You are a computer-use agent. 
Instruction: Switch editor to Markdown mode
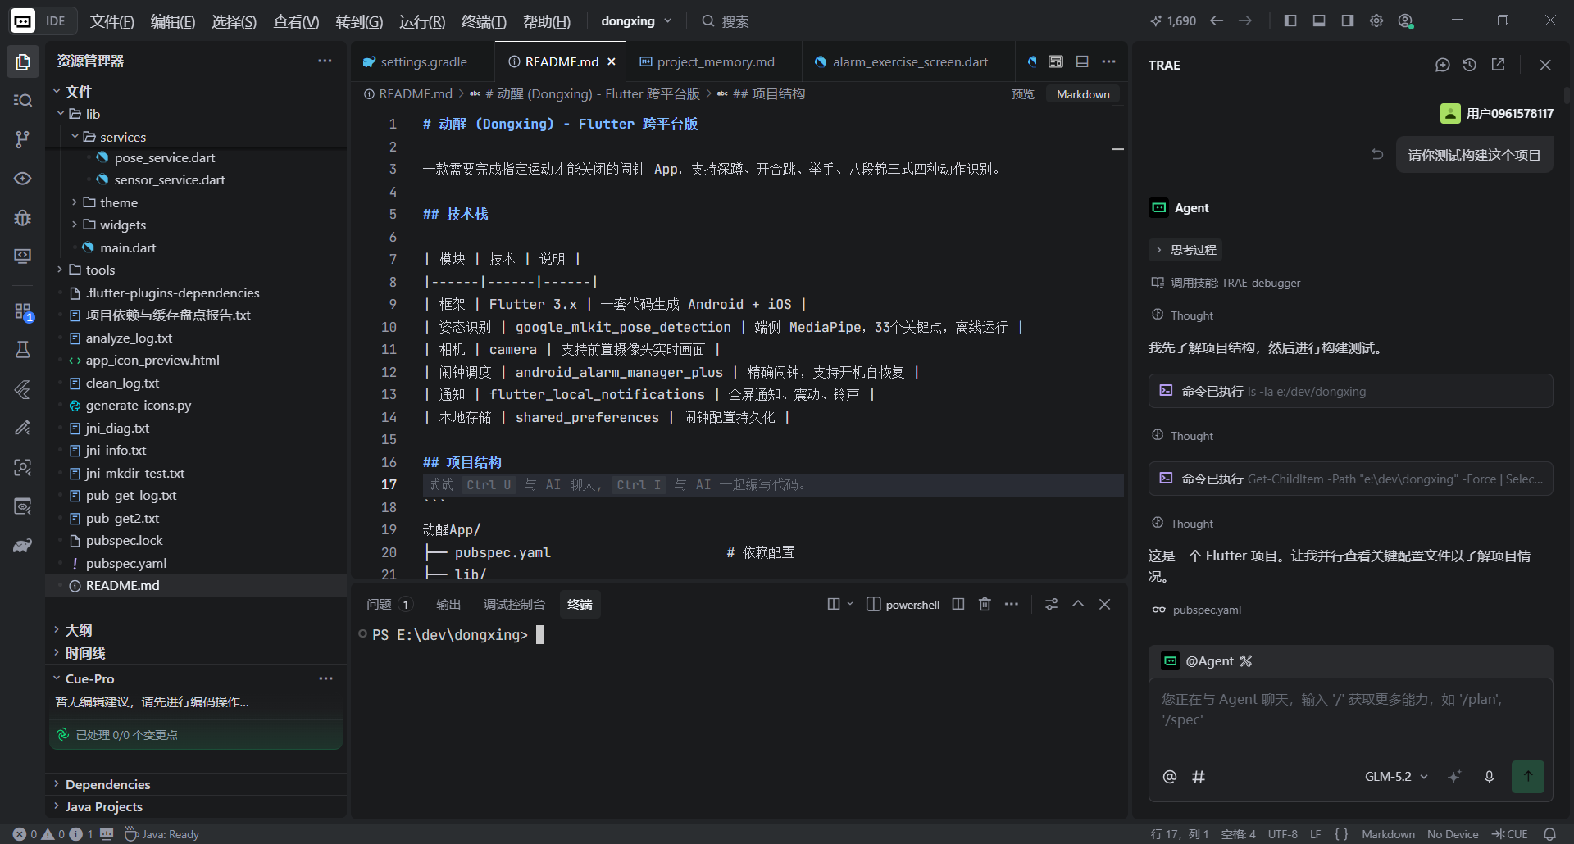coord(1083,94)
